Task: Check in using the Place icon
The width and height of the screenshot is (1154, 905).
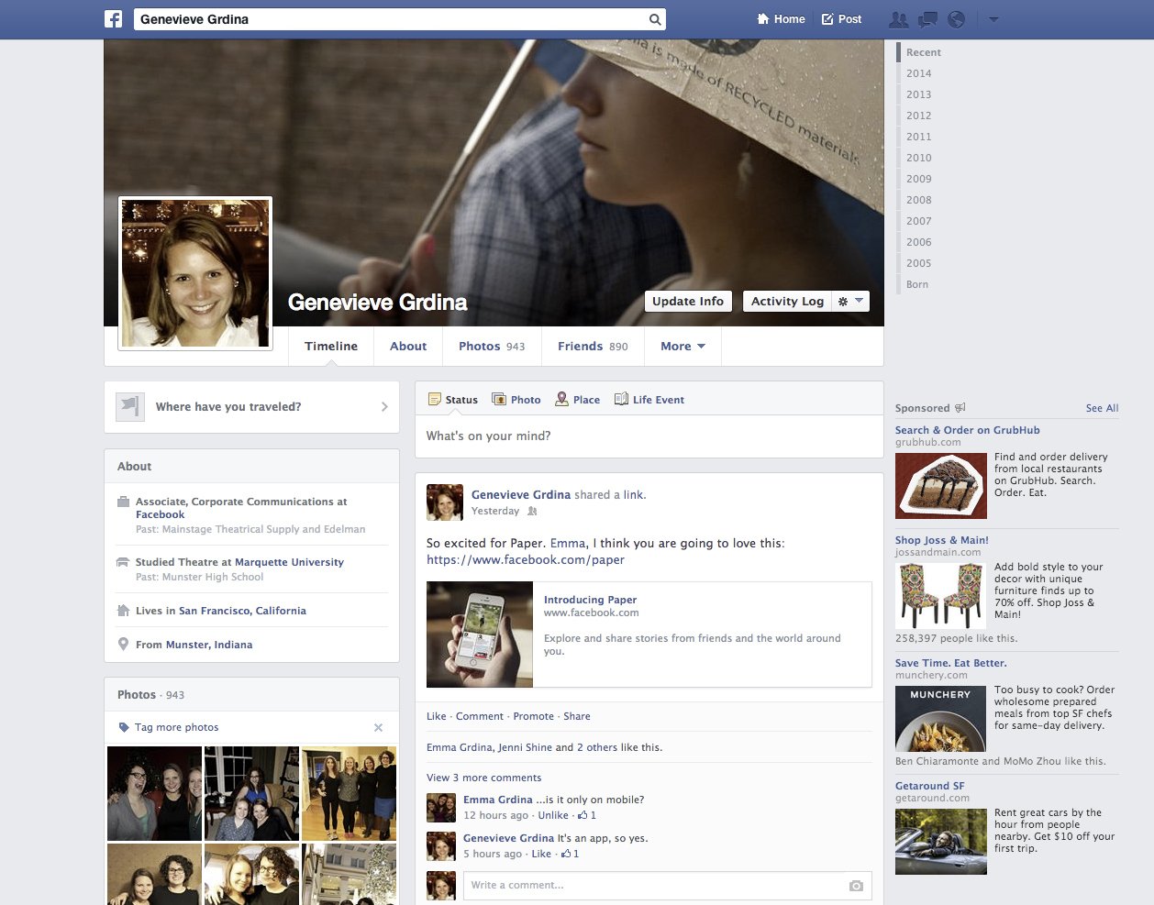Action: 560,399
